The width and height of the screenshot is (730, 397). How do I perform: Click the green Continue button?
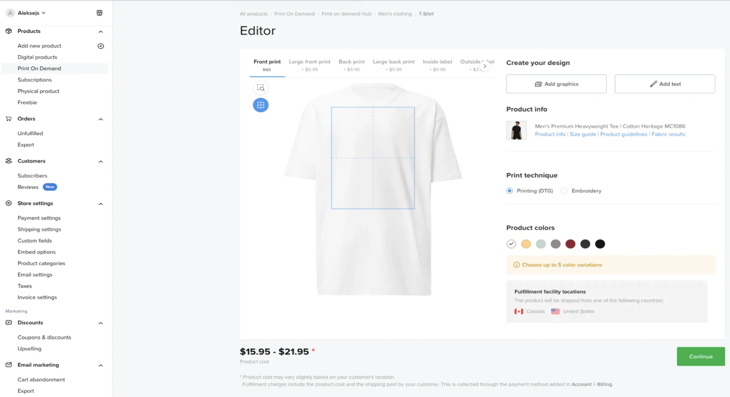pos(700,356)
